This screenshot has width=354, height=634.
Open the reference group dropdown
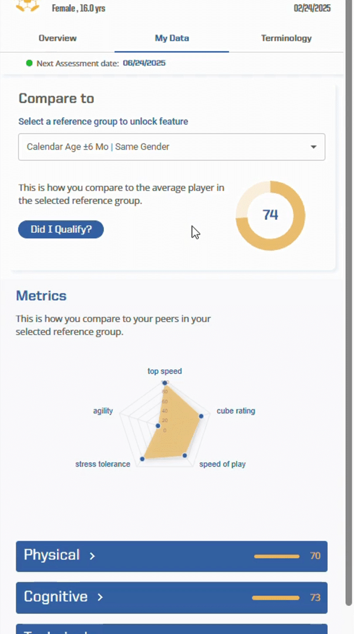[x=171, y=146]
